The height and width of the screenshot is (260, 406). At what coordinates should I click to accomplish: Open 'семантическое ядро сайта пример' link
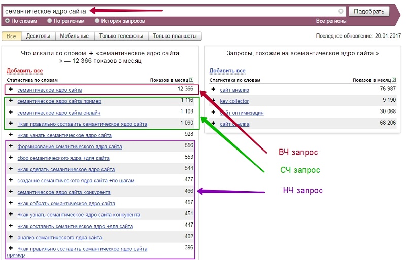click(x=59, y=101)
